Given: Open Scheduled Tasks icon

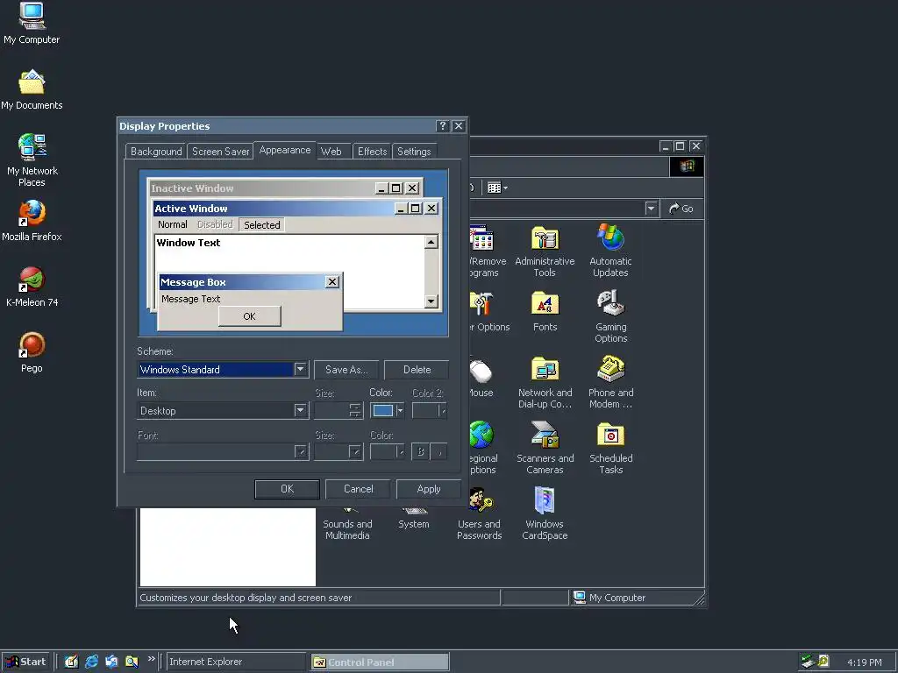Looking at the screenshot, I should [x=610, y=448].
